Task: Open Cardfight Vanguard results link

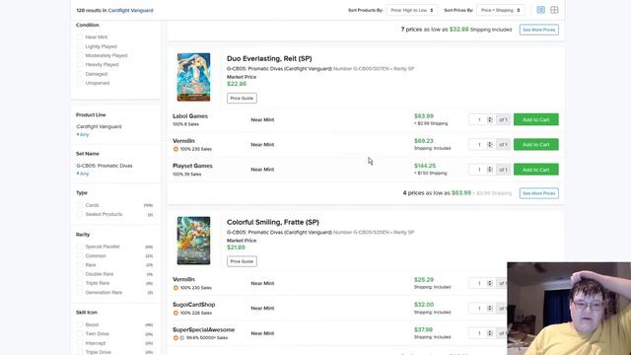Action: (130, 10)
